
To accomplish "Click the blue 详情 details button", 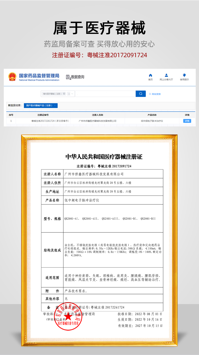I will (x=187, y=121).
